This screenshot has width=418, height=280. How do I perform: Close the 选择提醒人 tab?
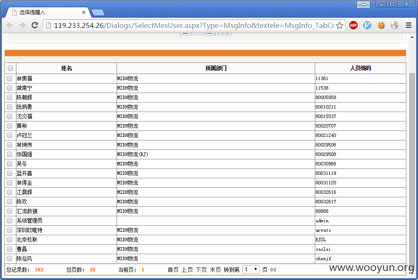(83, 12)
